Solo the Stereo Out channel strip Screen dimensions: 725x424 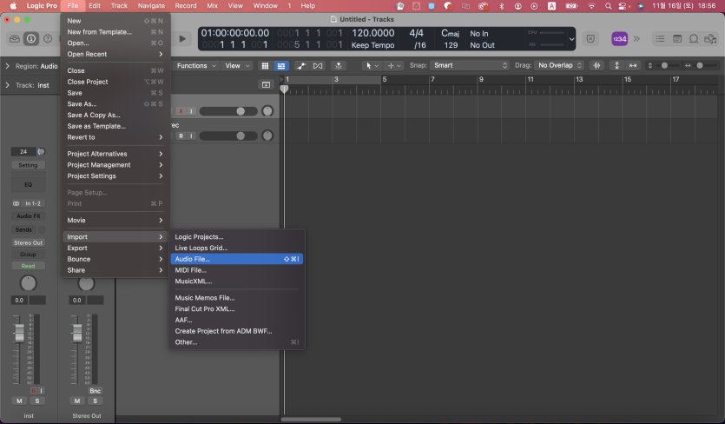[x=96, y=401]
